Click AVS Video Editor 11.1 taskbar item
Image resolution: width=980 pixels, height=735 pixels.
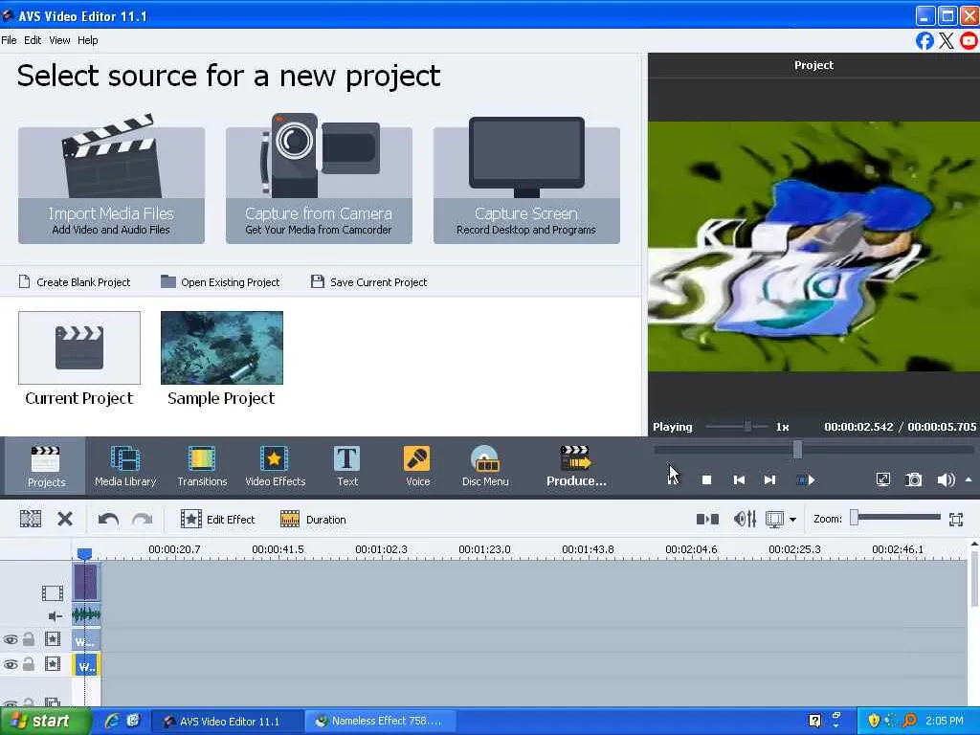[x=228, y=722]
